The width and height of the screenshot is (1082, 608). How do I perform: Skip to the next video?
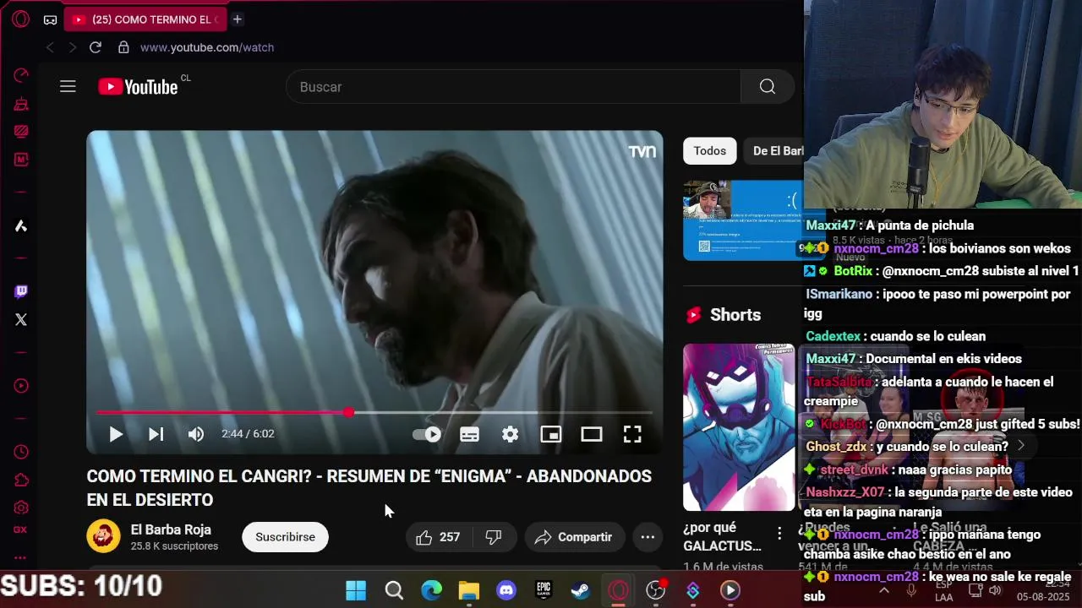click(156, 434)
